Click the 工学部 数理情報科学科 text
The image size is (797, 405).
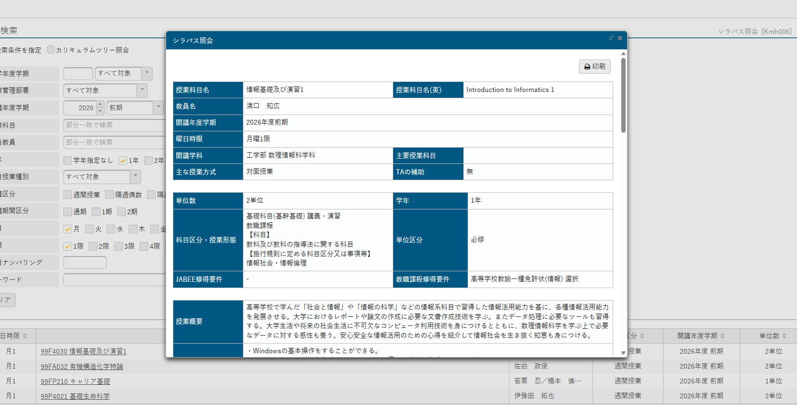pyautogui.click(x=281, y=155)
